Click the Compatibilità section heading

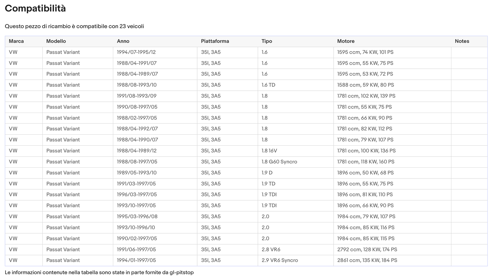[35, 8]
